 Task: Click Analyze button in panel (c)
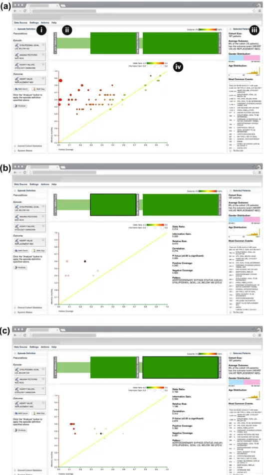point(20,430)
